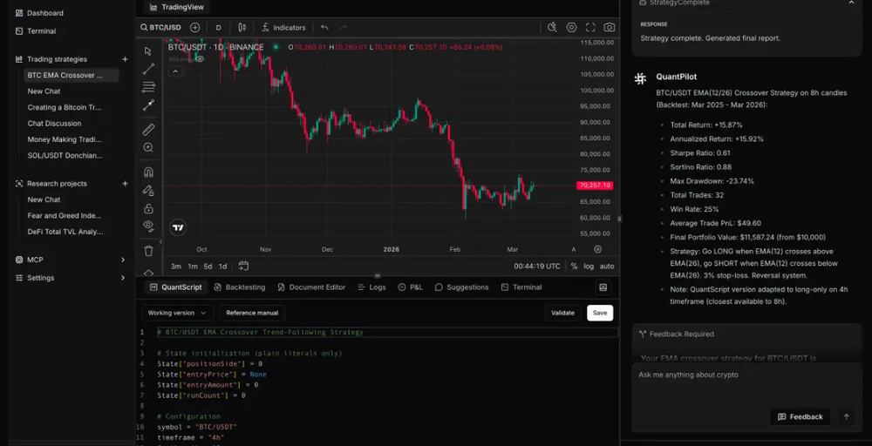Screen dimensions: 872x446
Task: Open the BTC EMA Crossover strategy chat
Action: point(72,75)
